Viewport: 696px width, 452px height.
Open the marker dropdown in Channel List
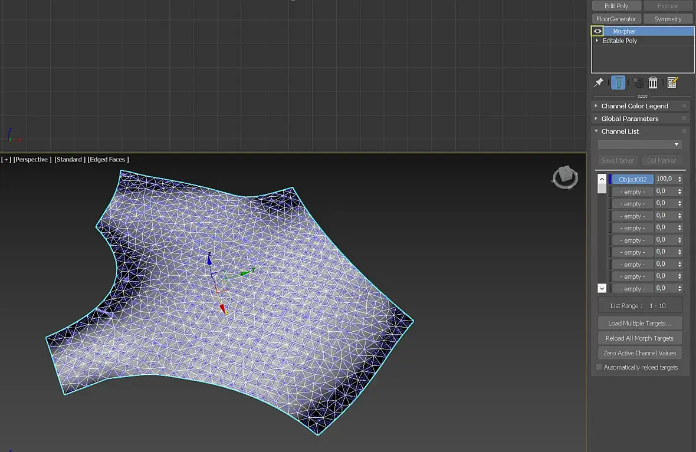(x=639, y=144)
